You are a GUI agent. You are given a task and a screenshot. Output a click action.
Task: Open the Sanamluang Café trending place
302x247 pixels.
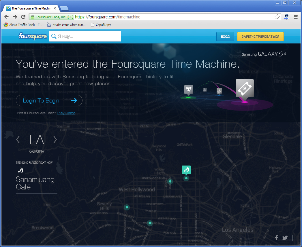click(x=35, y=183)
